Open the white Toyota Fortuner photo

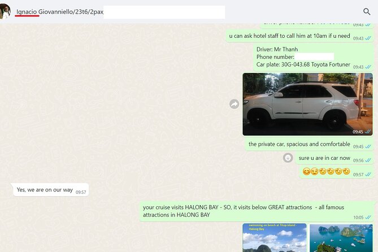[307, 104]
